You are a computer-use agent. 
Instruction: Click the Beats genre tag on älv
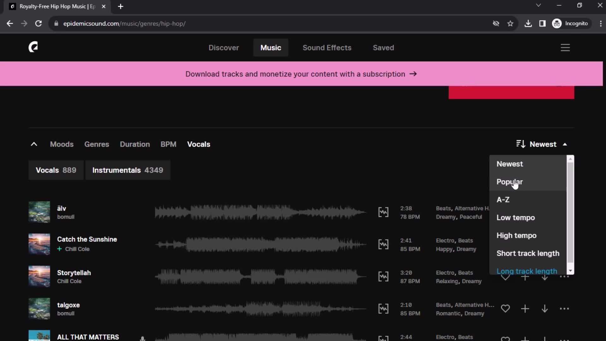point(443,208)
